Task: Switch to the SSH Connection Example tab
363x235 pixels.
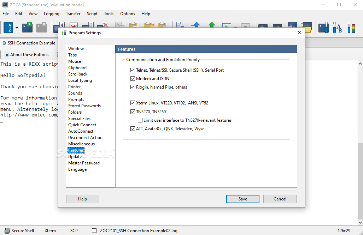Action: 29,43
